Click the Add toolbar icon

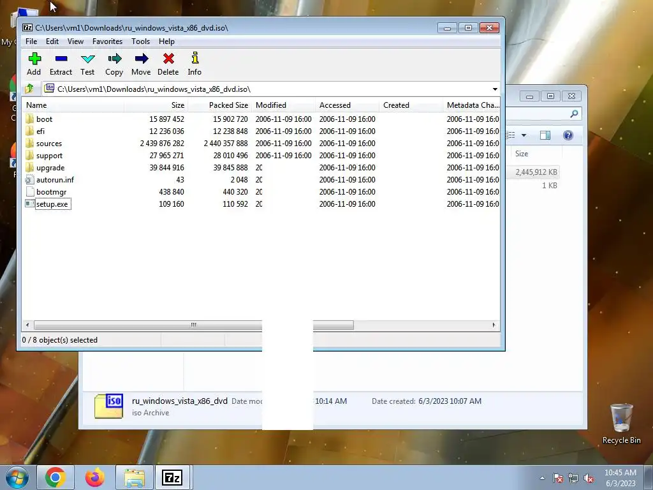coord(34,59)
